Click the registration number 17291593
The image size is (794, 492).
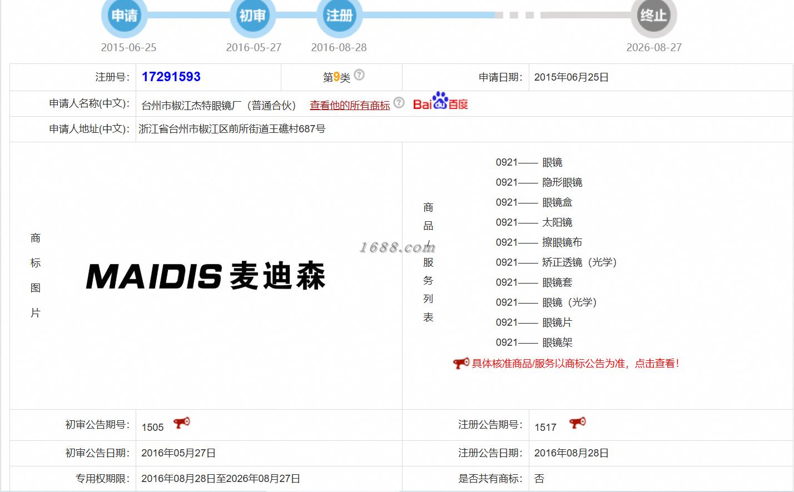click(x=171, y=77)
